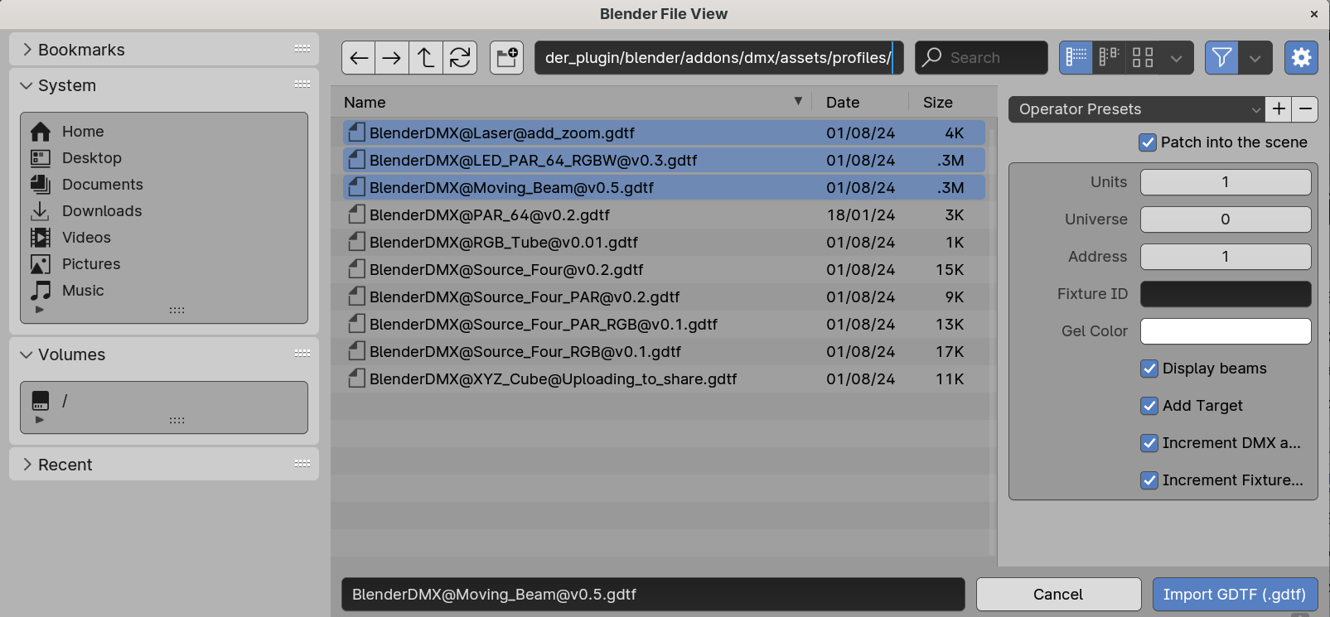1330x617 pixels.
Task: Click the Home folder icon
Action: [41, 132]
